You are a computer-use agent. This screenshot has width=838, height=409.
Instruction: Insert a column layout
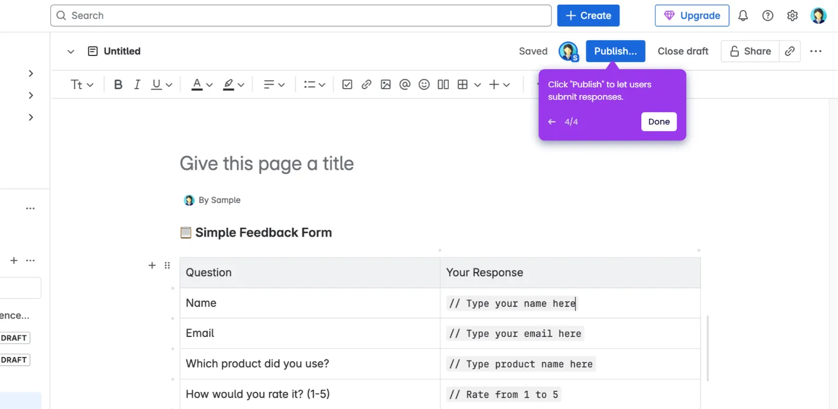click(x=444, y=85)
